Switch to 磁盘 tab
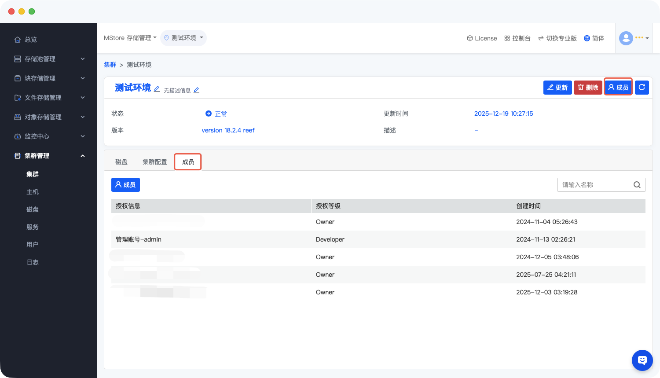 click(x=121, y=162)
